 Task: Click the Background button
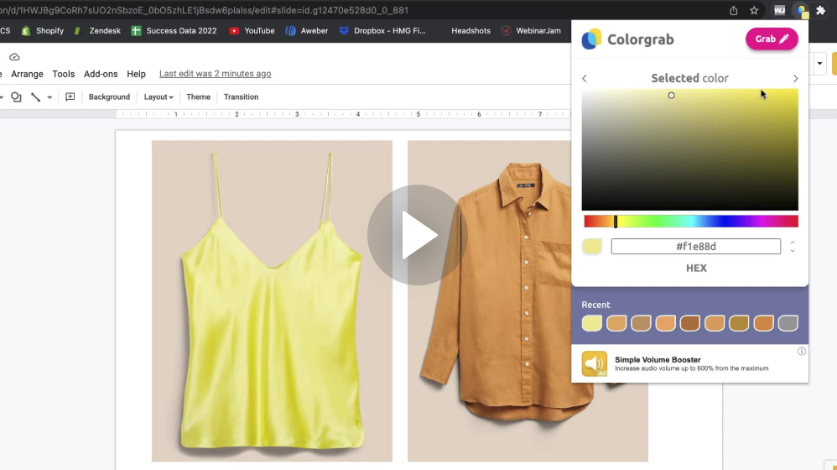click(x=109, y=97)
